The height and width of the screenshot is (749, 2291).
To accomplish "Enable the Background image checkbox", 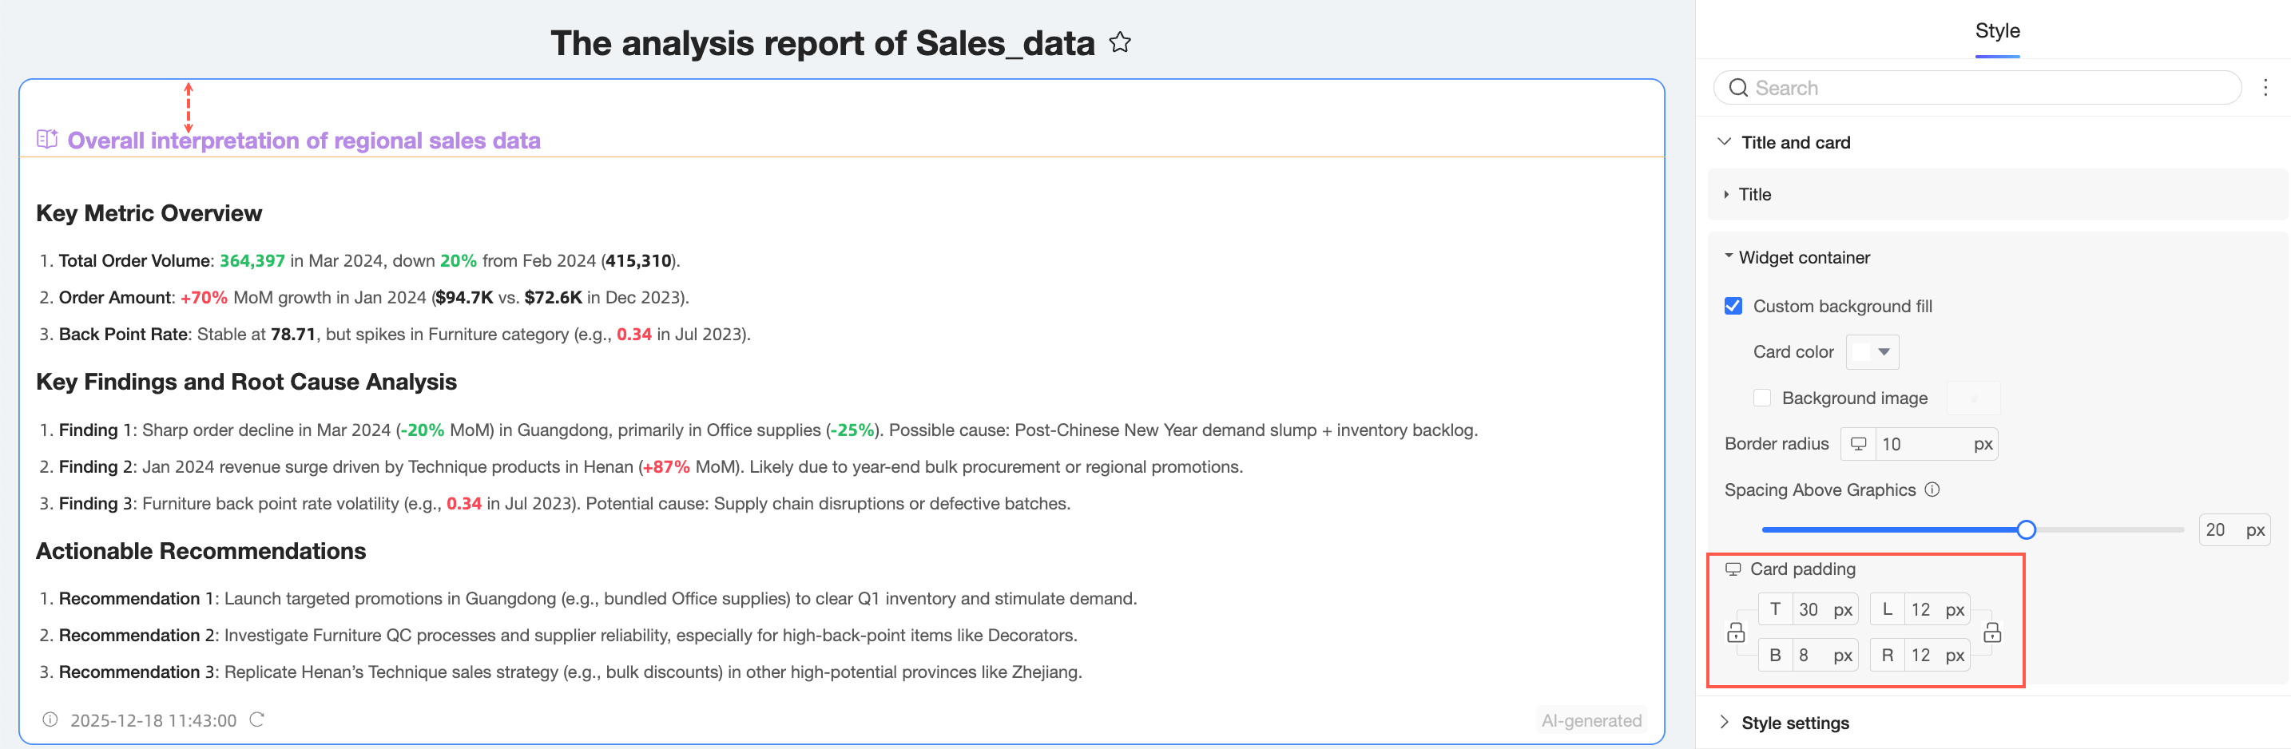I will 1762,398.
